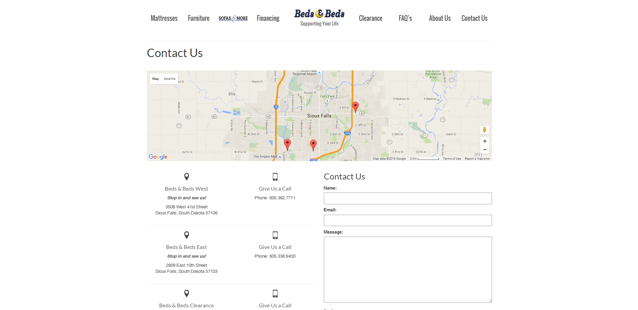
Task: Open the Mattresses menu
Action: tap(164, 18)
